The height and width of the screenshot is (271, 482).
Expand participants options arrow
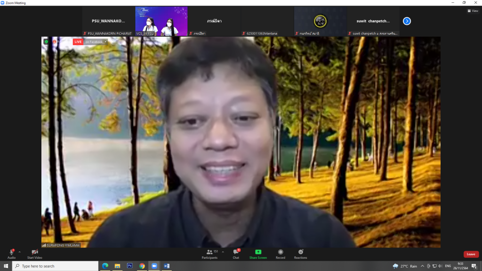coord(223,252)
